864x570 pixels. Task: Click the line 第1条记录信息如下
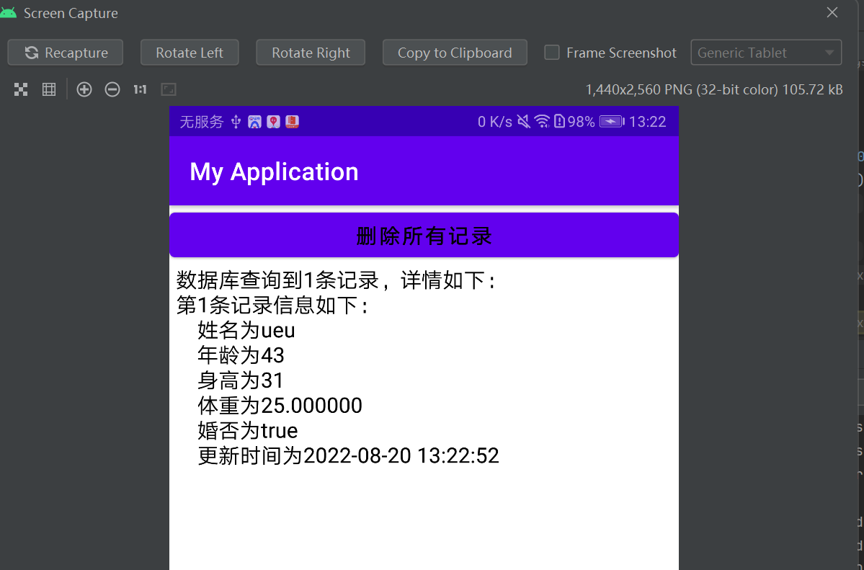(x=272, y=305)
